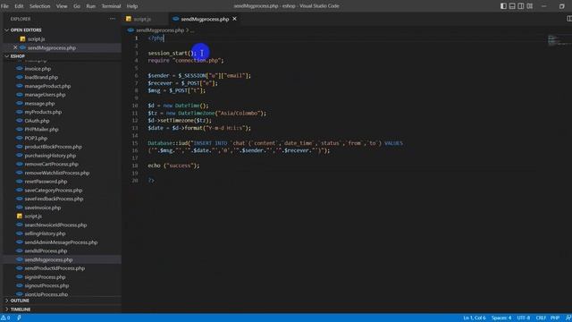Open the Run menu

(x=91, y=6)
